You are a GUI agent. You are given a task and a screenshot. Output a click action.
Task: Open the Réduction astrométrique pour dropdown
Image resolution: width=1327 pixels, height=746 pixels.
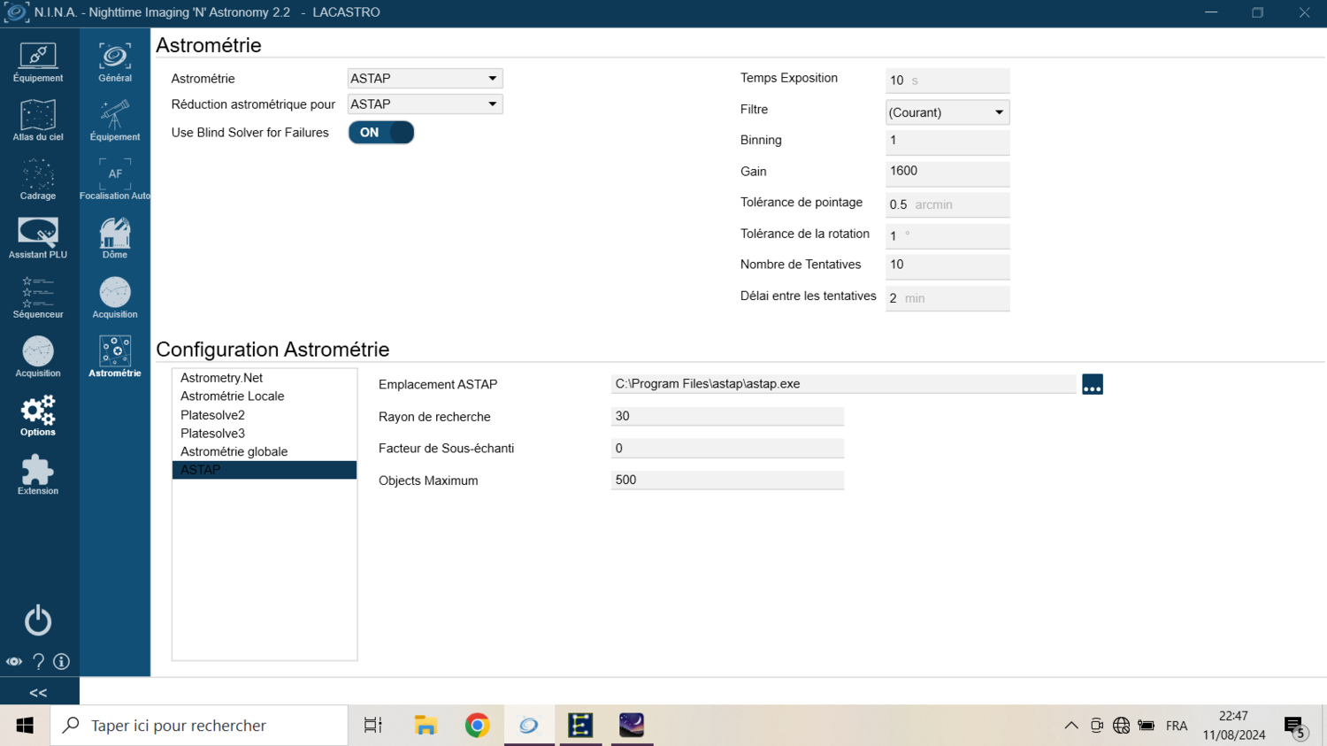pos(426,104)
